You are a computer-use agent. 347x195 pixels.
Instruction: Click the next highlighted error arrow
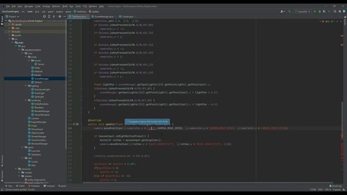point(341,22)
